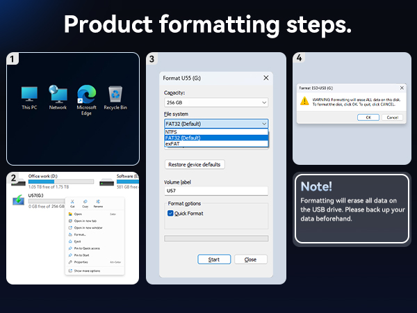This screenshot has height=313, width=417.
Task: Select the U57 (G:) drive icon
Action: (x=18, y=200)
